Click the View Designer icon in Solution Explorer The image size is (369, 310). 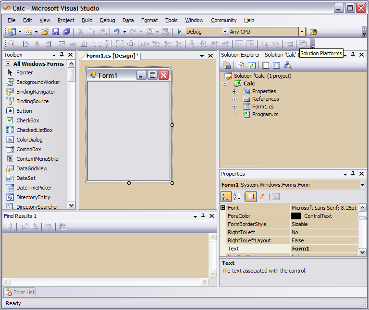click(276, 65)
